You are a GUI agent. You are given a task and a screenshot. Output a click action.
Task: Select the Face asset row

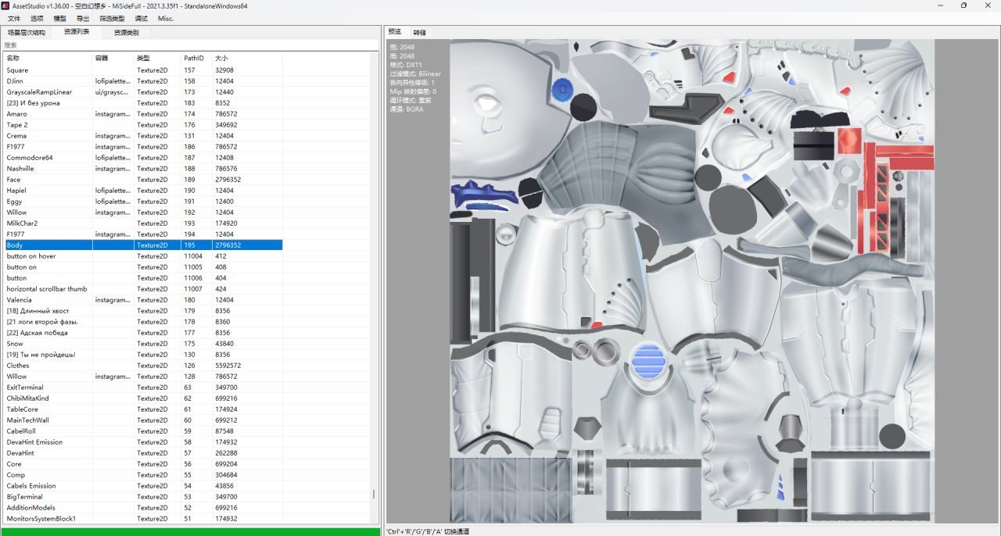tap(143, 180)
